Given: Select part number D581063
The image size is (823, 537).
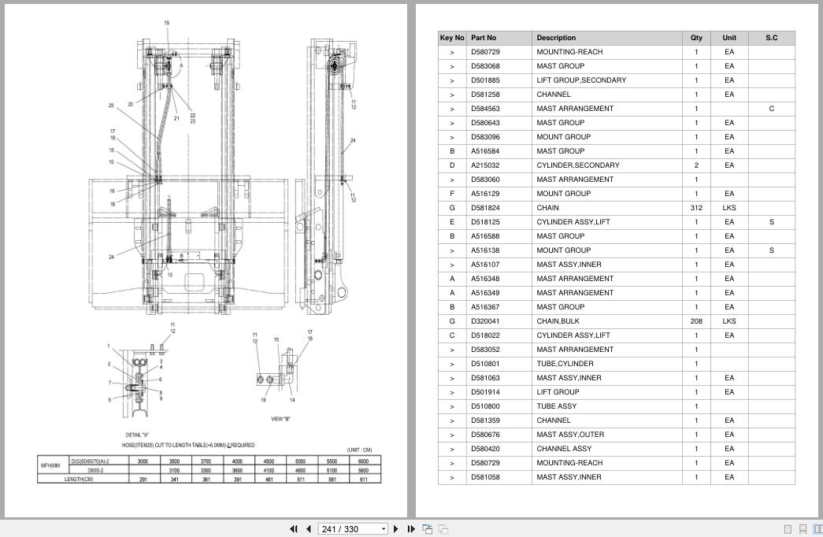Looking at the screenshot, I should [485, 378].
